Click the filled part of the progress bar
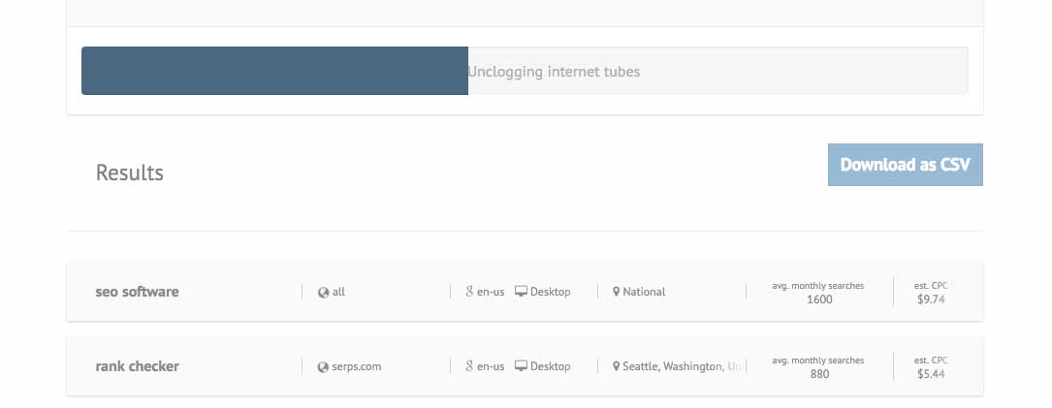1052x408 pixels. [x=274, y=71]
